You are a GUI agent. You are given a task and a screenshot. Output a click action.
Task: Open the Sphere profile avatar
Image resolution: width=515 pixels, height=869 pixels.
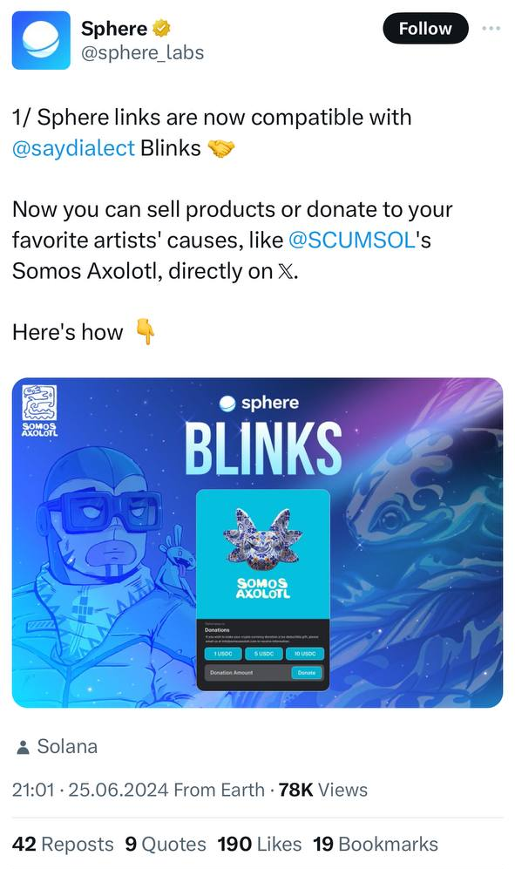(x=41, y=40)
